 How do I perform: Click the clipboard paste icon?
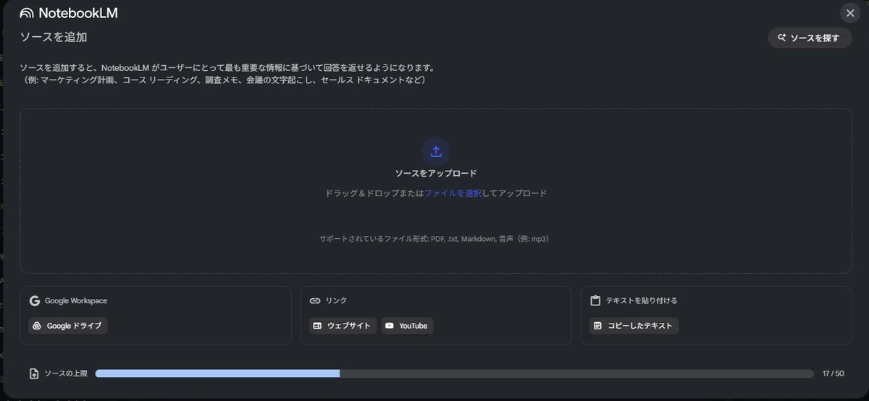[595, 300]
